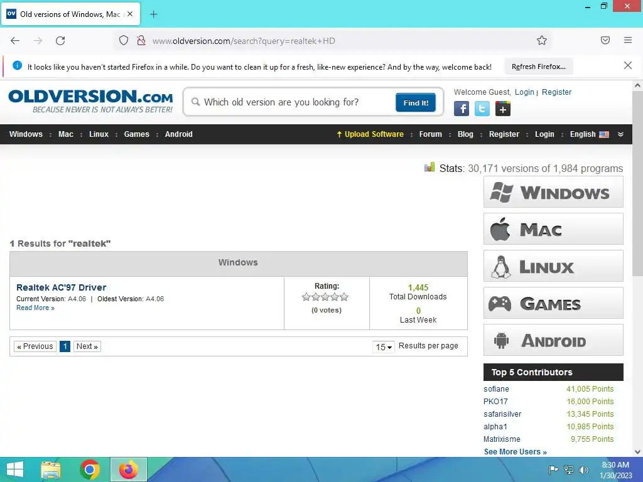Open the Save to Pocket icon
This screenshot has width=643, height=482.
[x=605, y=40]
